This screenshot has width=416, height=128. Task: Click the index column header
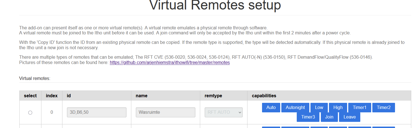[52, 96]
